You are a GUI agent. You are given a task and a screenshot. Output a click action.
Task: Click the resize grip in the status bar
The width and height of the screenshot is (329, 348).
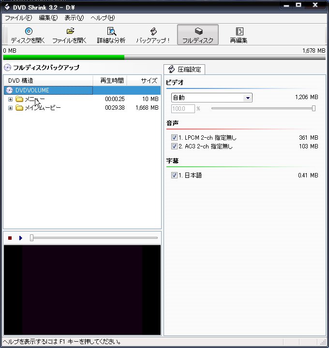(x=323, y=342)
